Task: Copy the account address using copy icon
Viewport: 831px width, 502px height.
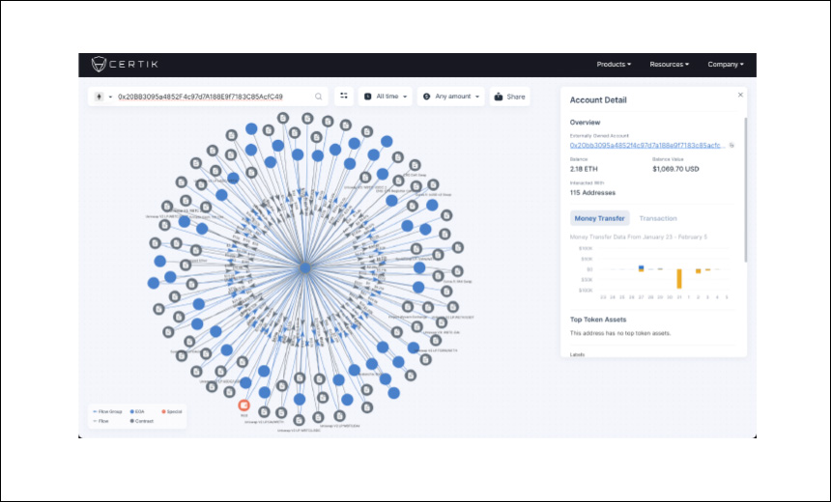Action: click(731, 145)
